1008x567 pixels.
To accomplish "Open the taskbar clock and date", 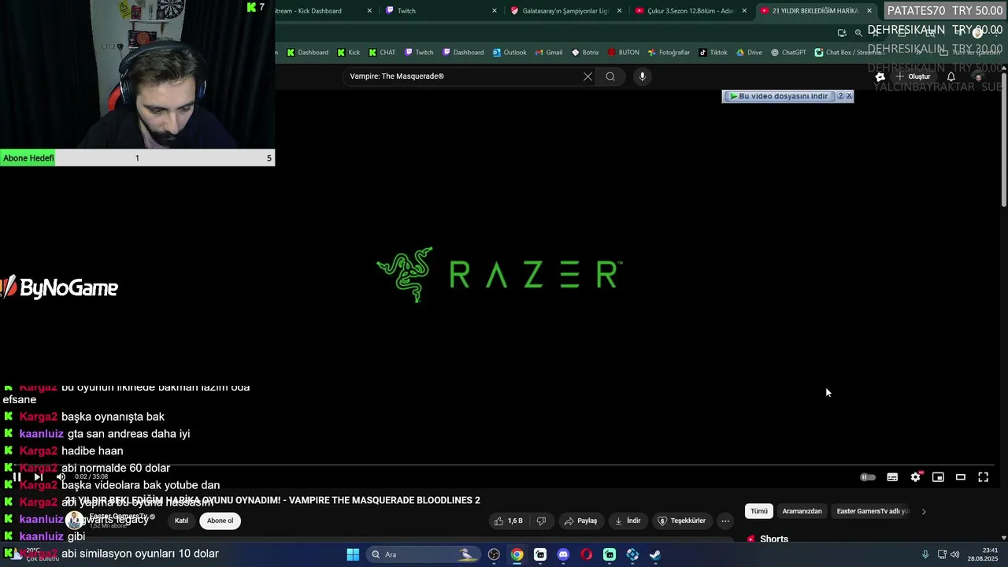I will click(x=984, y=554).
